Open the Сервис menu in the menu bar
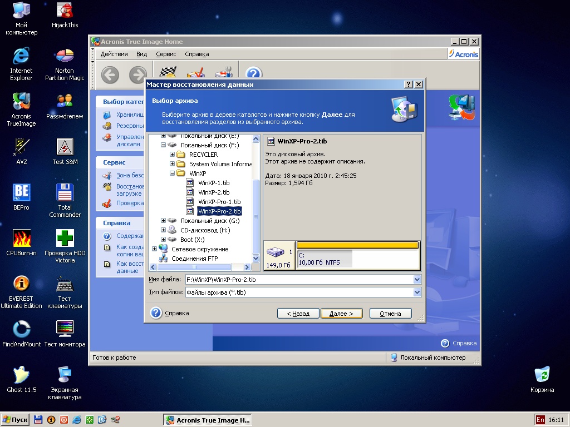Screen dimensions: 570x427 (x=166, y=54)
